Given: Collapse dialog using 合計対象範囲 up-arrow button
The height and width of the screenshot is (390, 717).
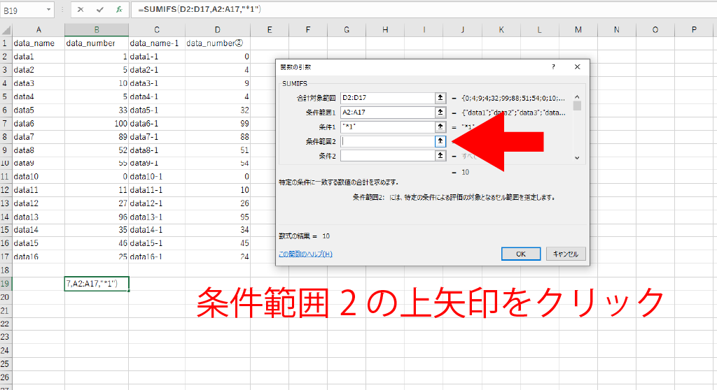Looking at the screenshot, I should pyautogui.click(x=440, y=99).
